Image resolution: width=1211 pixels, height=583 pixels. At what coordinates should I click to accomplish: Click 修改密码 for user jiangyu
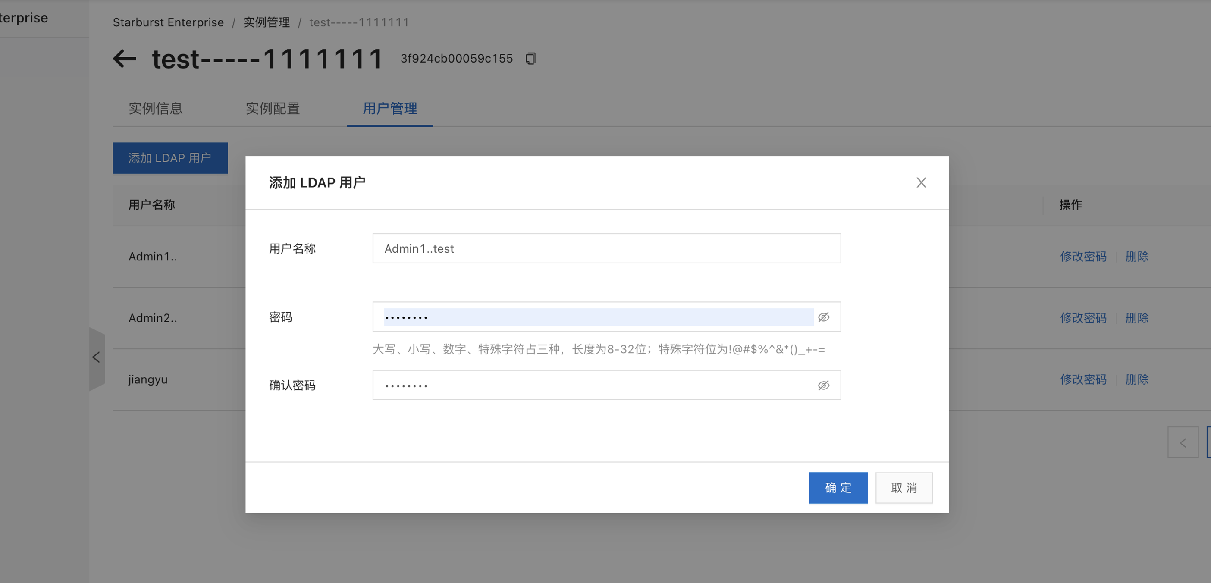pyautogui.click(x=1082, y=379)
